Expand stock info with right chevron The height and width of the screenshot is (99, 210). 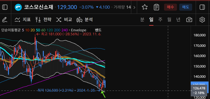[134, 7]
